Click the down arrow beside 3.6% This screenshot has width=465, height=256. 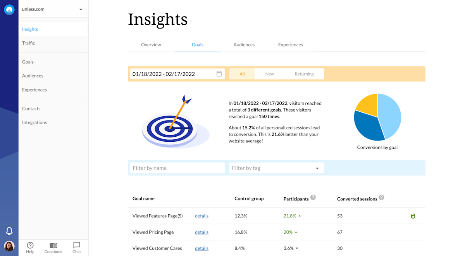(x=297, y=248)
